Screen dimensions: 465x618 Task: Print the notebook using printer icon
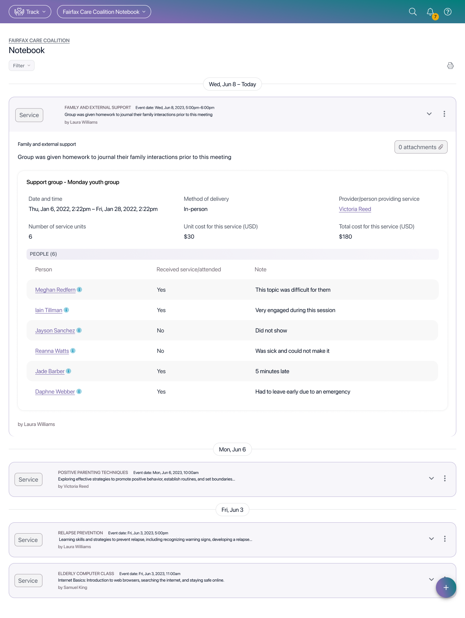point(450,65)
